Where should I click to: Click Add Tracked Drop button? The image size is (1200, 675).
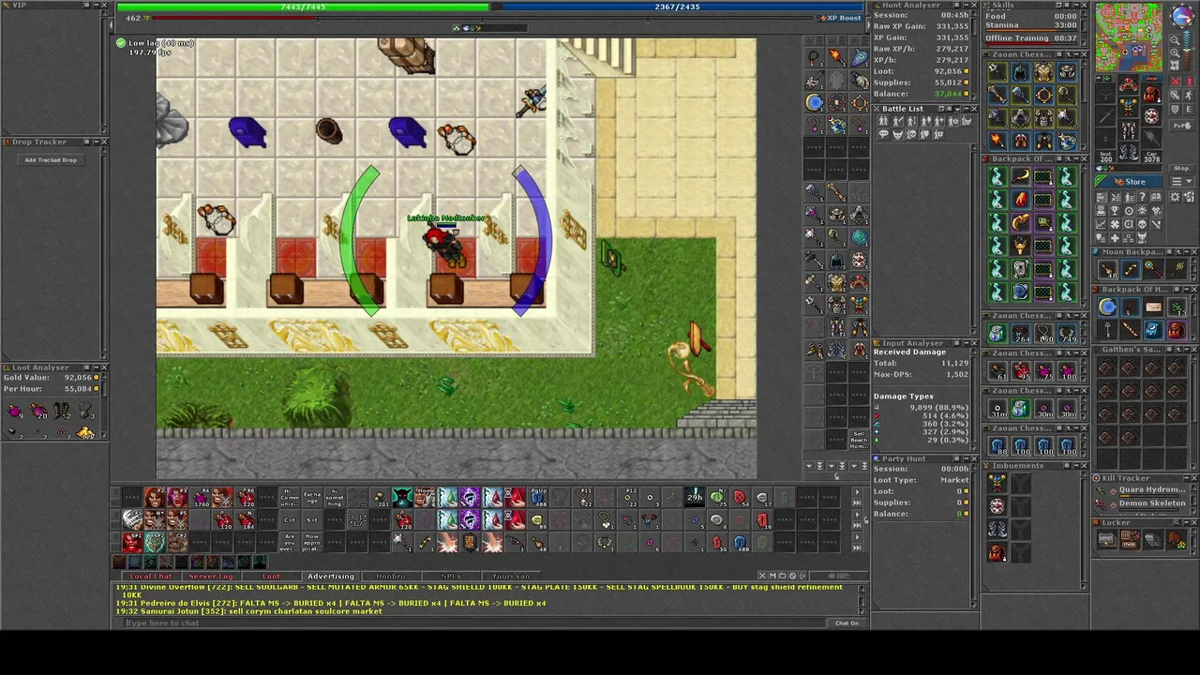point(51,160)
